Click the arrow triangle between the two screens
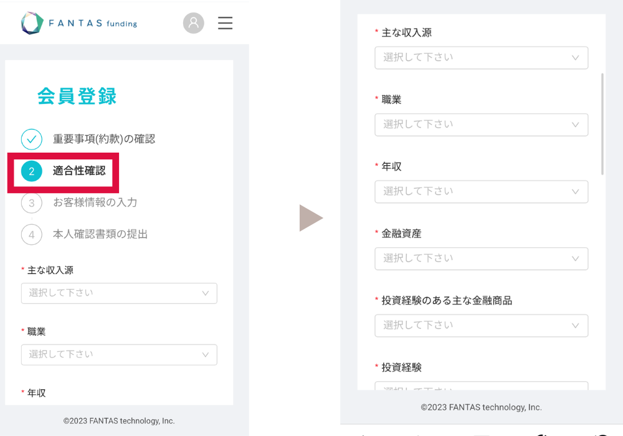 [x=310, y=218]
